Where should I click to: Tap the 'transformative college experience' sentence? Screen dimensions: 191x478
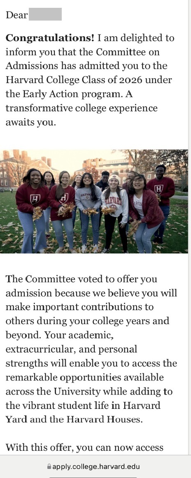[82, 108]
